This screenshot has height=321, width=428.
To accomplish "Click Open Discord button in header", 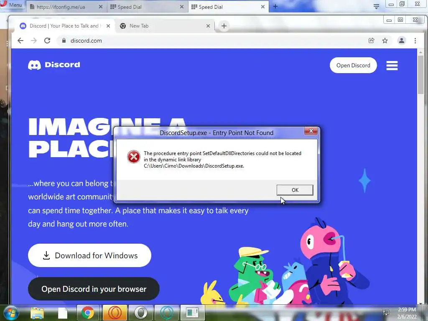I will tap(353, 65).
